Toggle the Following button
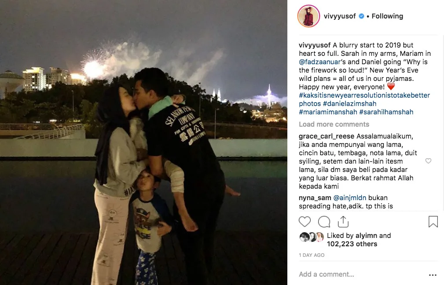The height and width of the screenshot is (285, 444). pos(387,16)
